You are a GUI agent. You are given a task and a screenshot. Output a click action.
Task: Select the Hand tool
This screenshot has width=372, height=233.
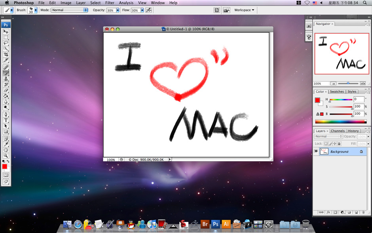[x=6, y=150]
